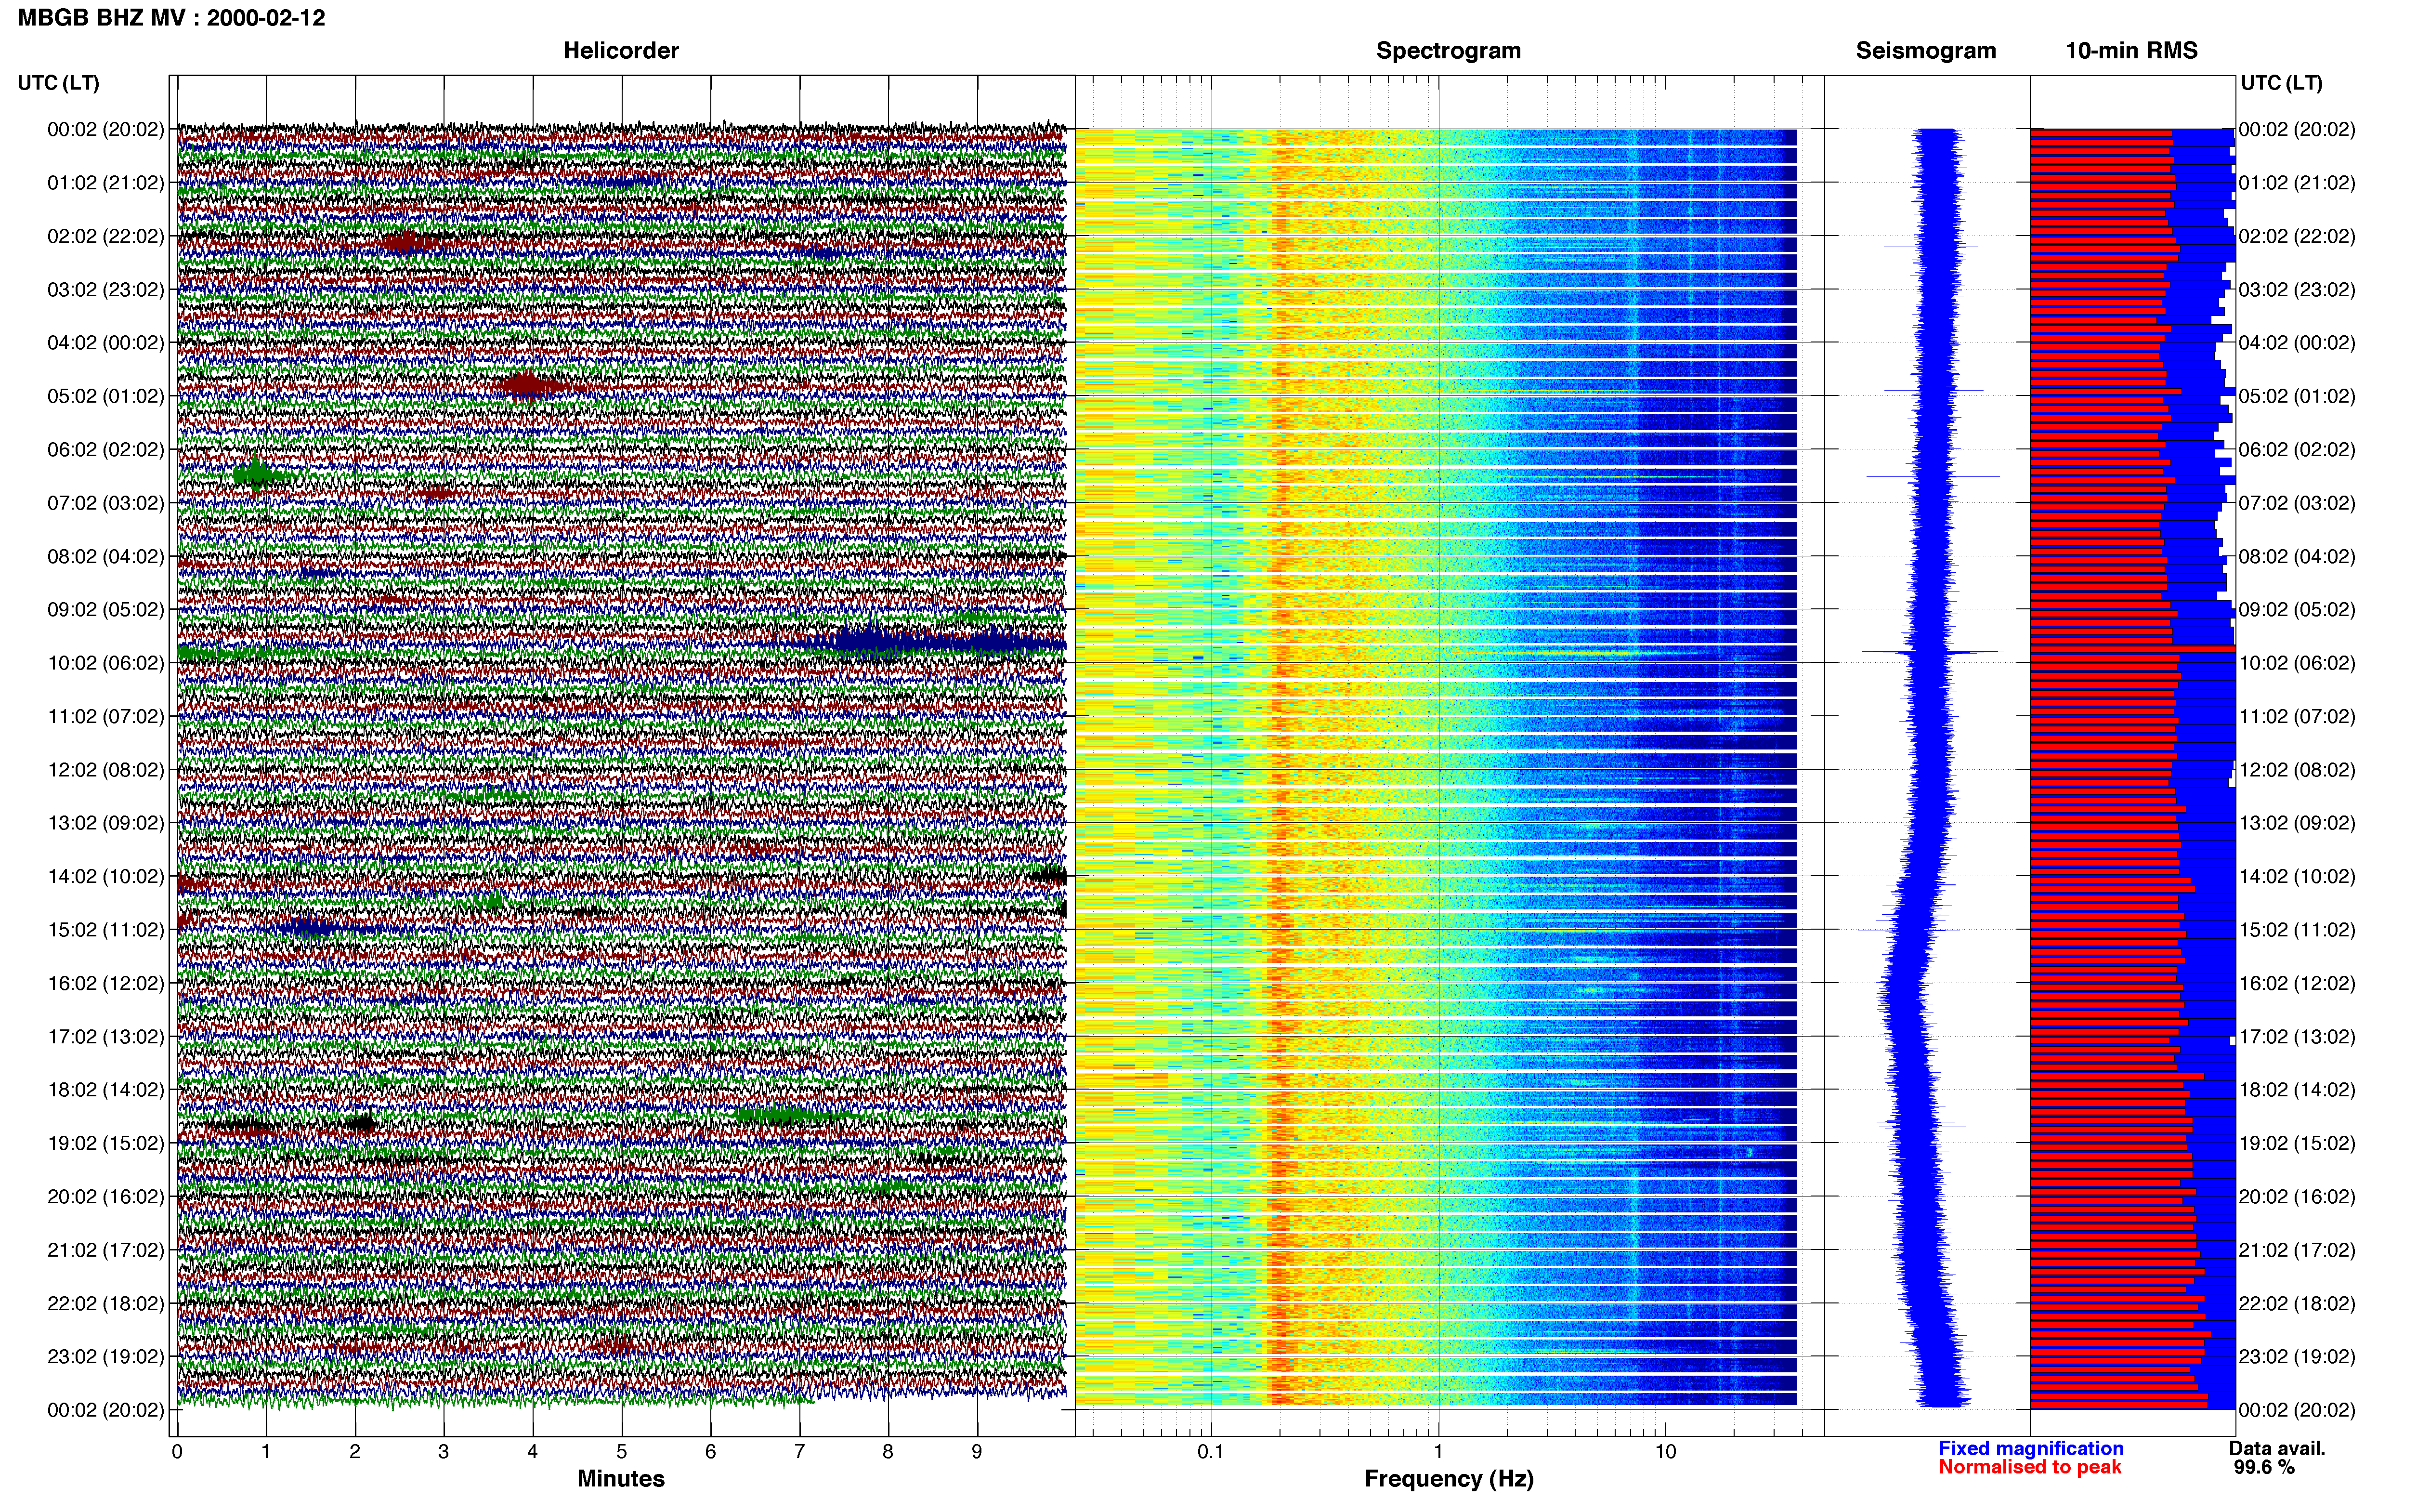Click the 20:02 (16:02) label next to the RMS panel
Viewport: 2417px width, 1512px height.
click(x=2297, y=1197)
